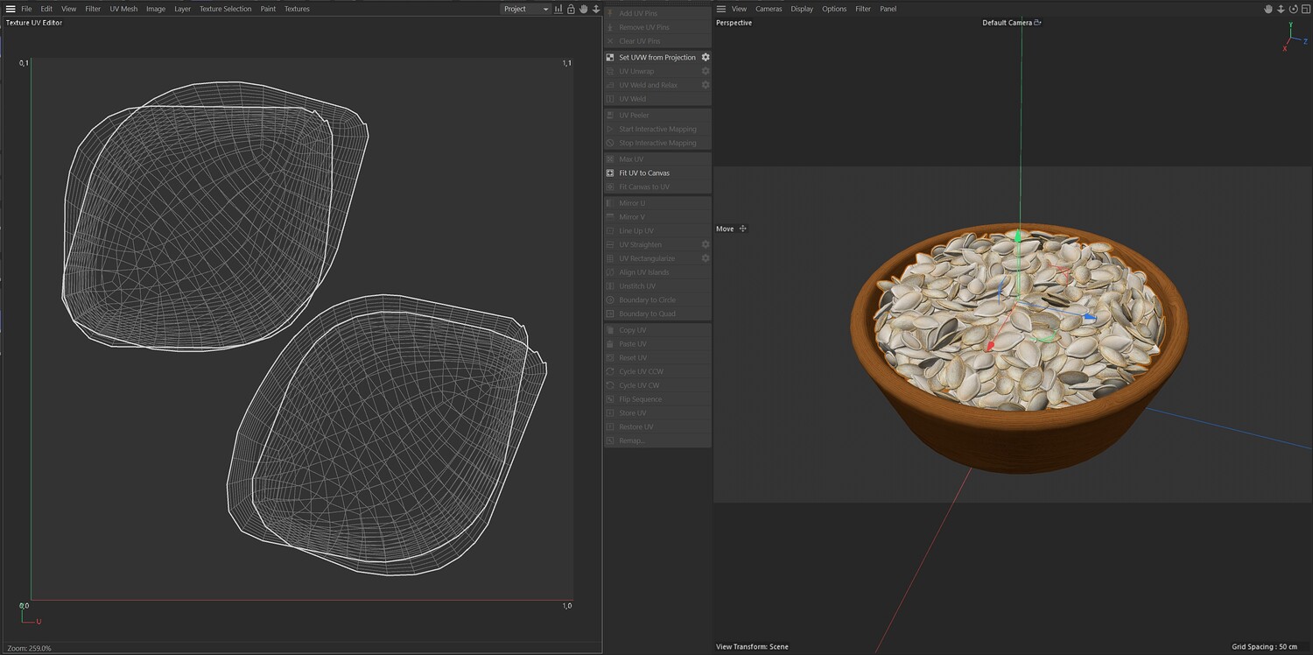Open the viewport hamburger menu
The width and height of the screenshot is (1313, 655).
point(721,9)
